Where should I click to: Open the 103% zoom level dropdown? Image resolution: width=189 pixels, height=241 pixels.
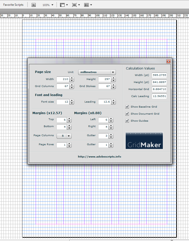click(x=48, y=5)
